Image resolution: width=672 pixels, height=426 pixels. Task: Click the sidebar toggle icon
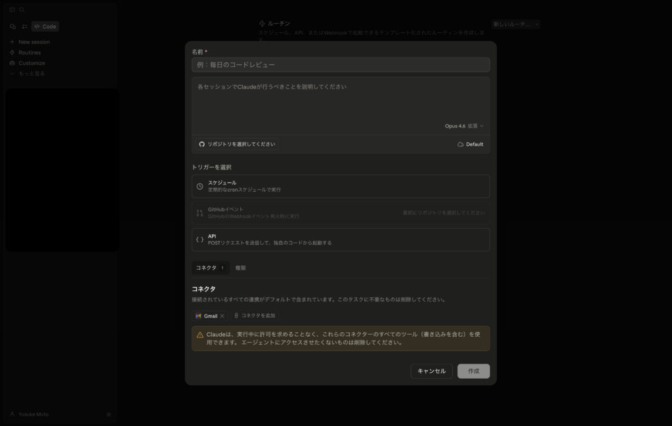[x=12, y=10]
